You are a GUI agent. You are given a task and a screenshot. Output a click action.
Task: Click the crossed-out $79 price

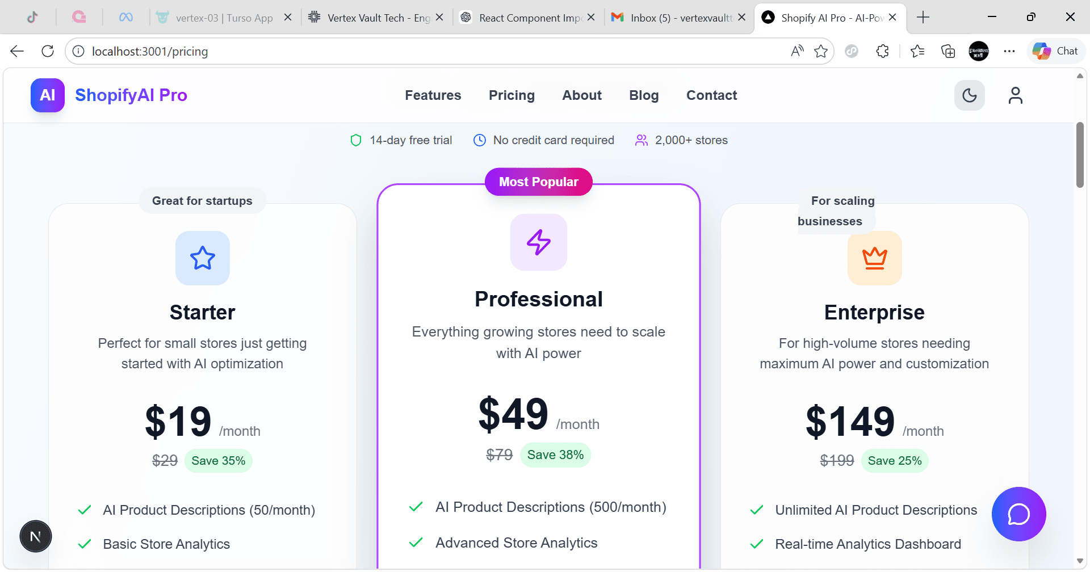coord(500,455)
